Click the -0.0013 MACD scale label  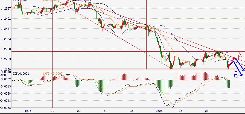(5, 86)
